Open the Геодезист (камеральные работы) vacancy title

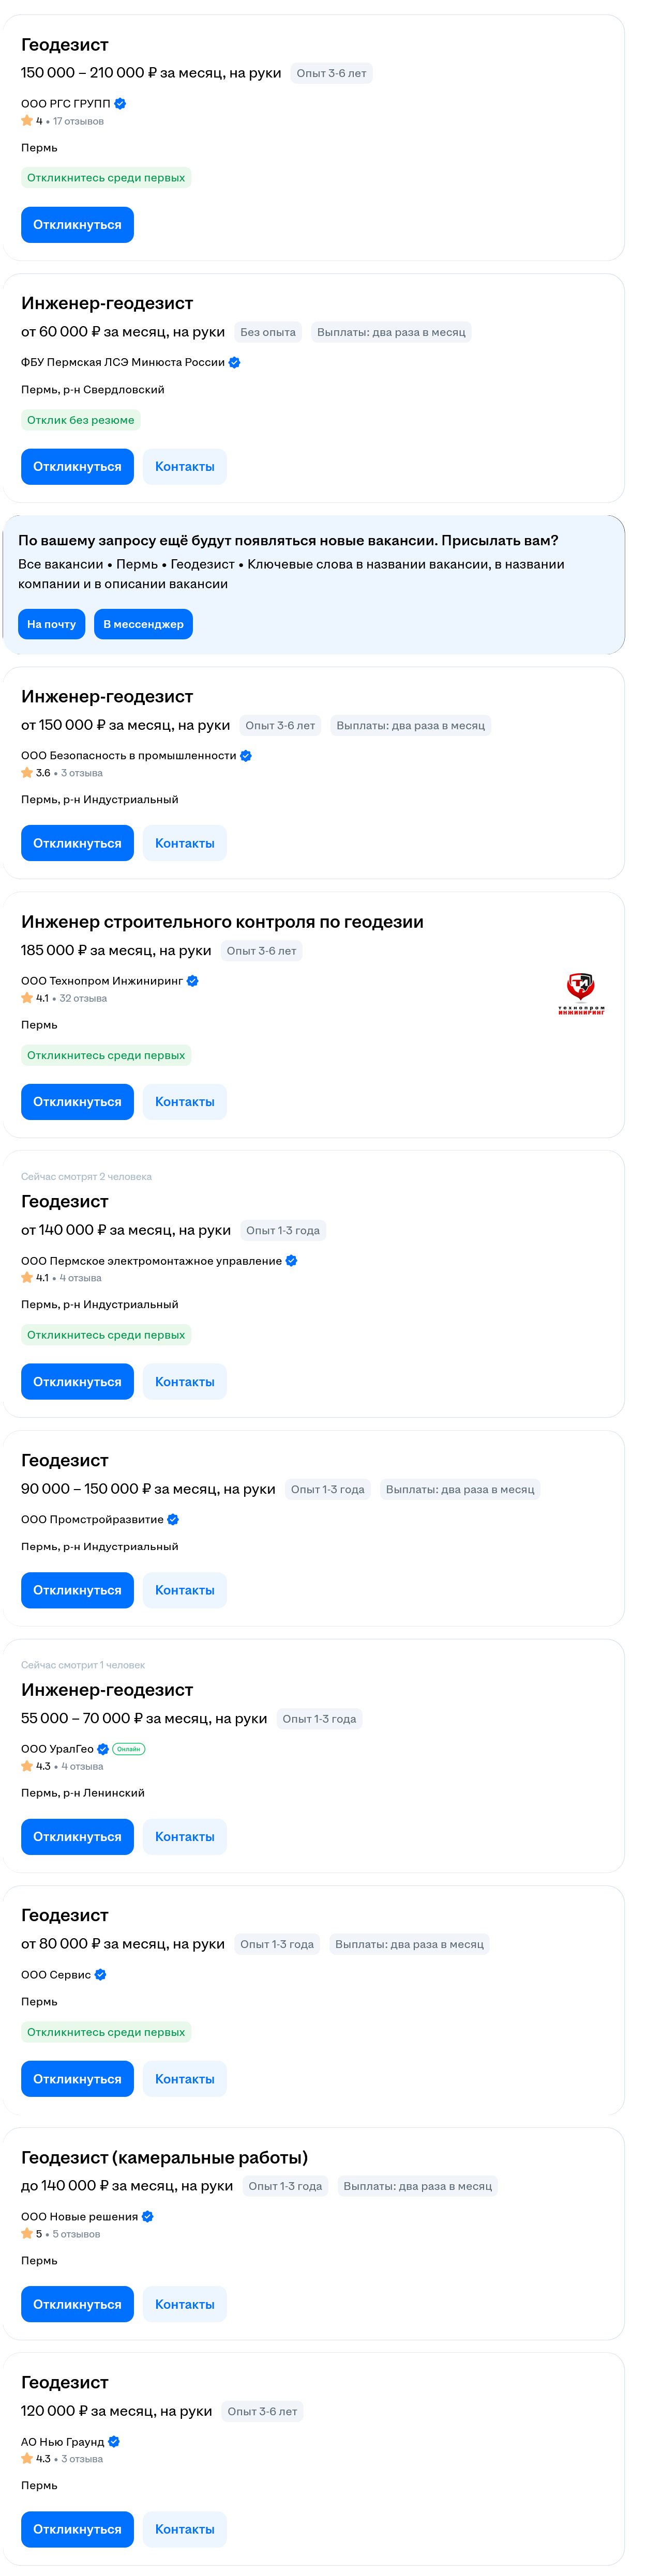pyautogui.click(x=164, y=2157)
